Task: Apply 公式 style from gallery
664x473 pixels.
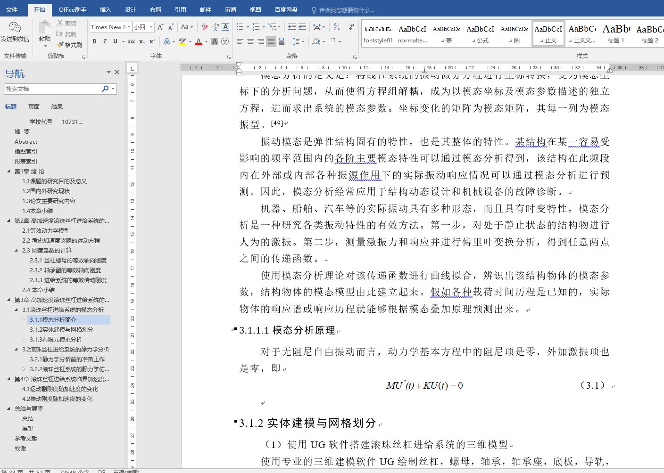Action: click(x=480, y=33)
